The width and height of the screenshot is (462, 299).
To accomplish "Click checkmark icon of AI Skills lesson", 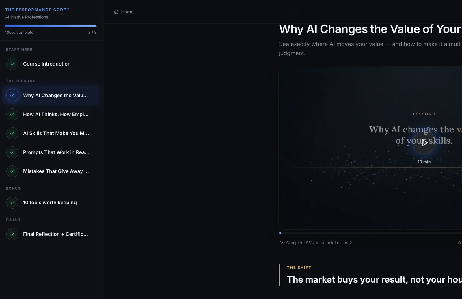I will [12, 133].
